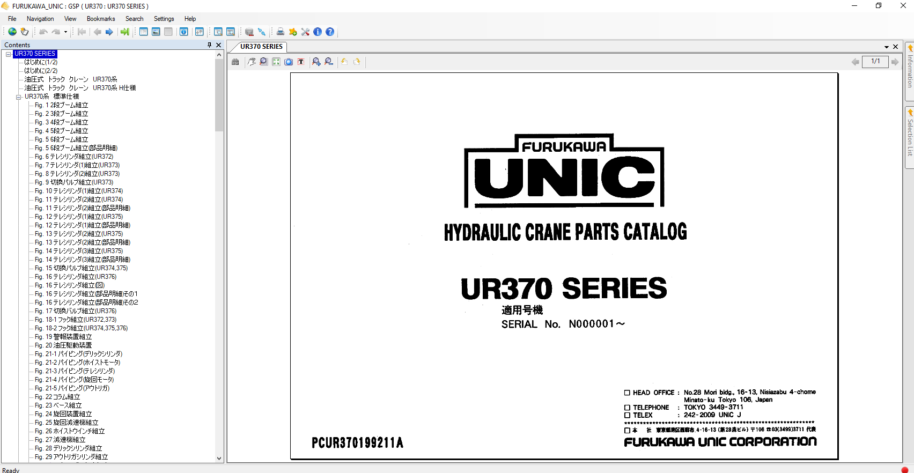Click the second window search magnifier icon
Image resolution: width=914 pixels, height=473 pixels.
point(231,32)
